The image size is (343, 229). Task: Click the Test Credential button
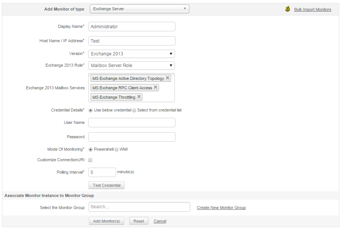[106, 185]
